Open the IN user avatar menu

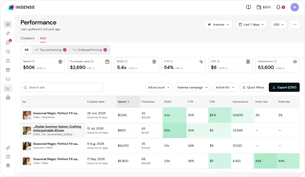[294, 7]
